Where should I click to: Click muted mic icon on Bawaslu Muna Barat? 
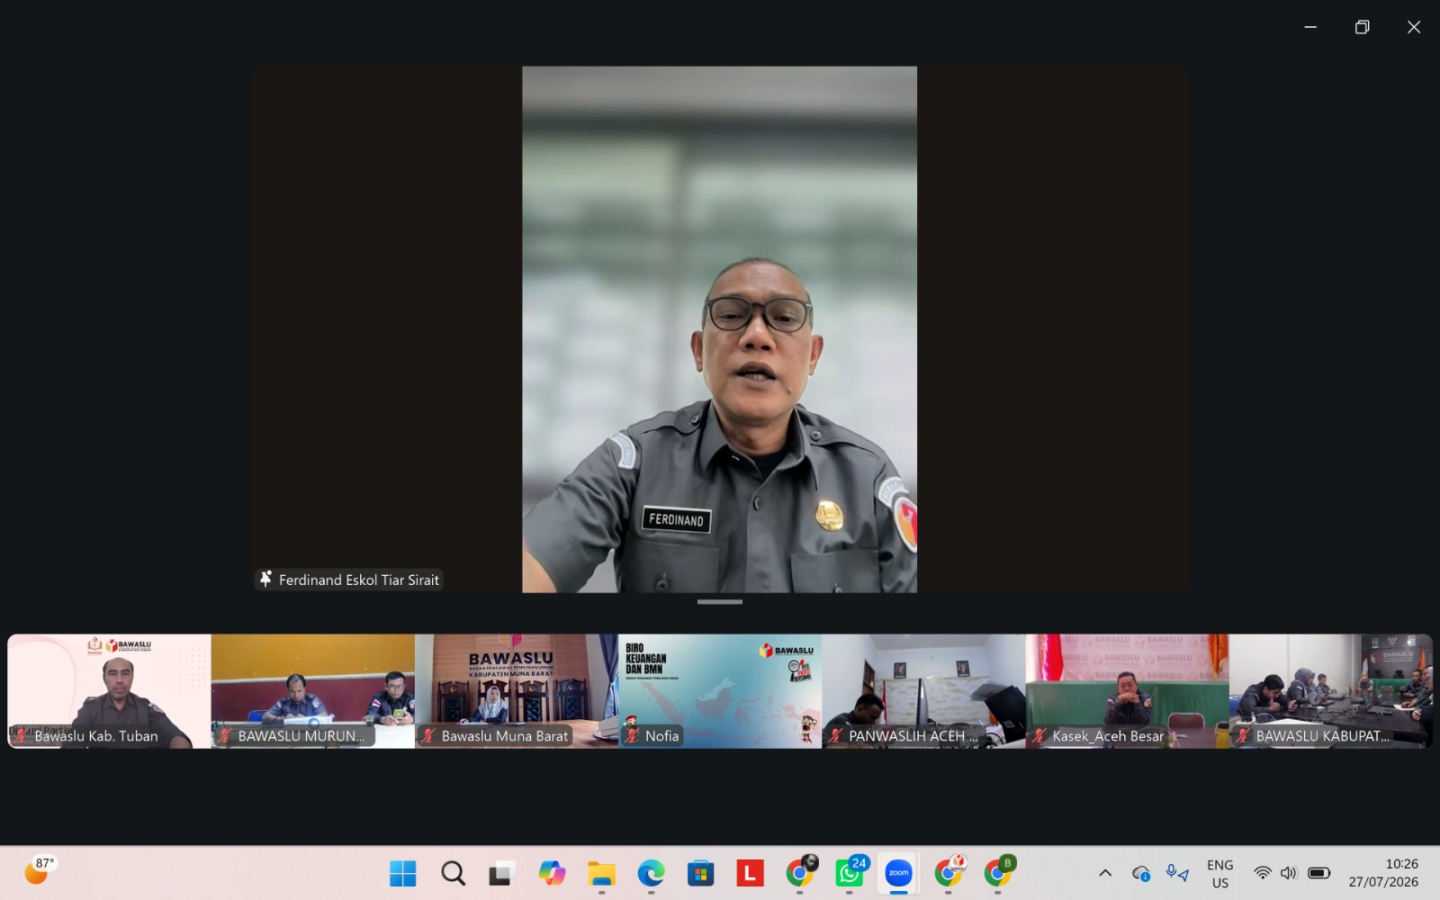pyautogui.click(x=428, y=736)
